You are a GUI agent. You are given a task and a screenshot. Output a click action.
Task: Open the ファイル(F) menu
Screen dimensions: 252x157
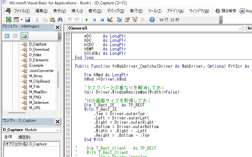tap(22, 11)
